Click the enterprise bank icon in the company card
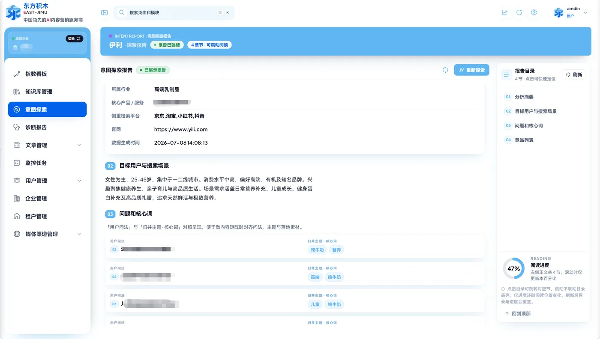Screen dimensions: 600x339 coord(15,47)
